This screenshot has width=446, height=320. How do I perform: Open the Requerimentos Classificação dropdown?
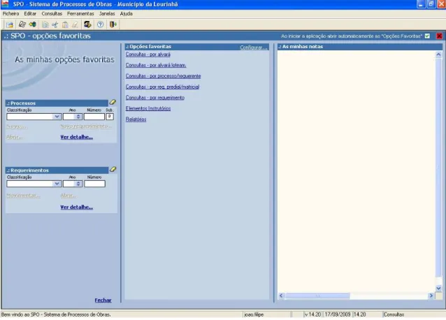click(57, 184)
